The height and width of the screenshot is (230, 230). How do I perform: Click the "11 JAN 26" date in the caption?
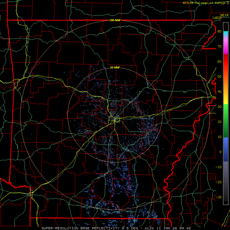click(x=167, y=228)
